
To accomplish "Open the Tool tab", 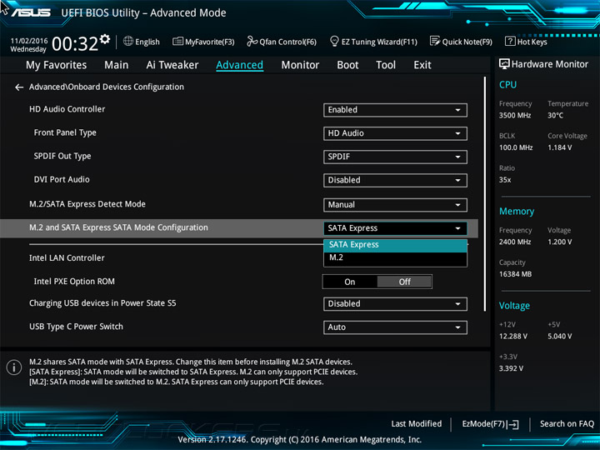I will (386, 65).
